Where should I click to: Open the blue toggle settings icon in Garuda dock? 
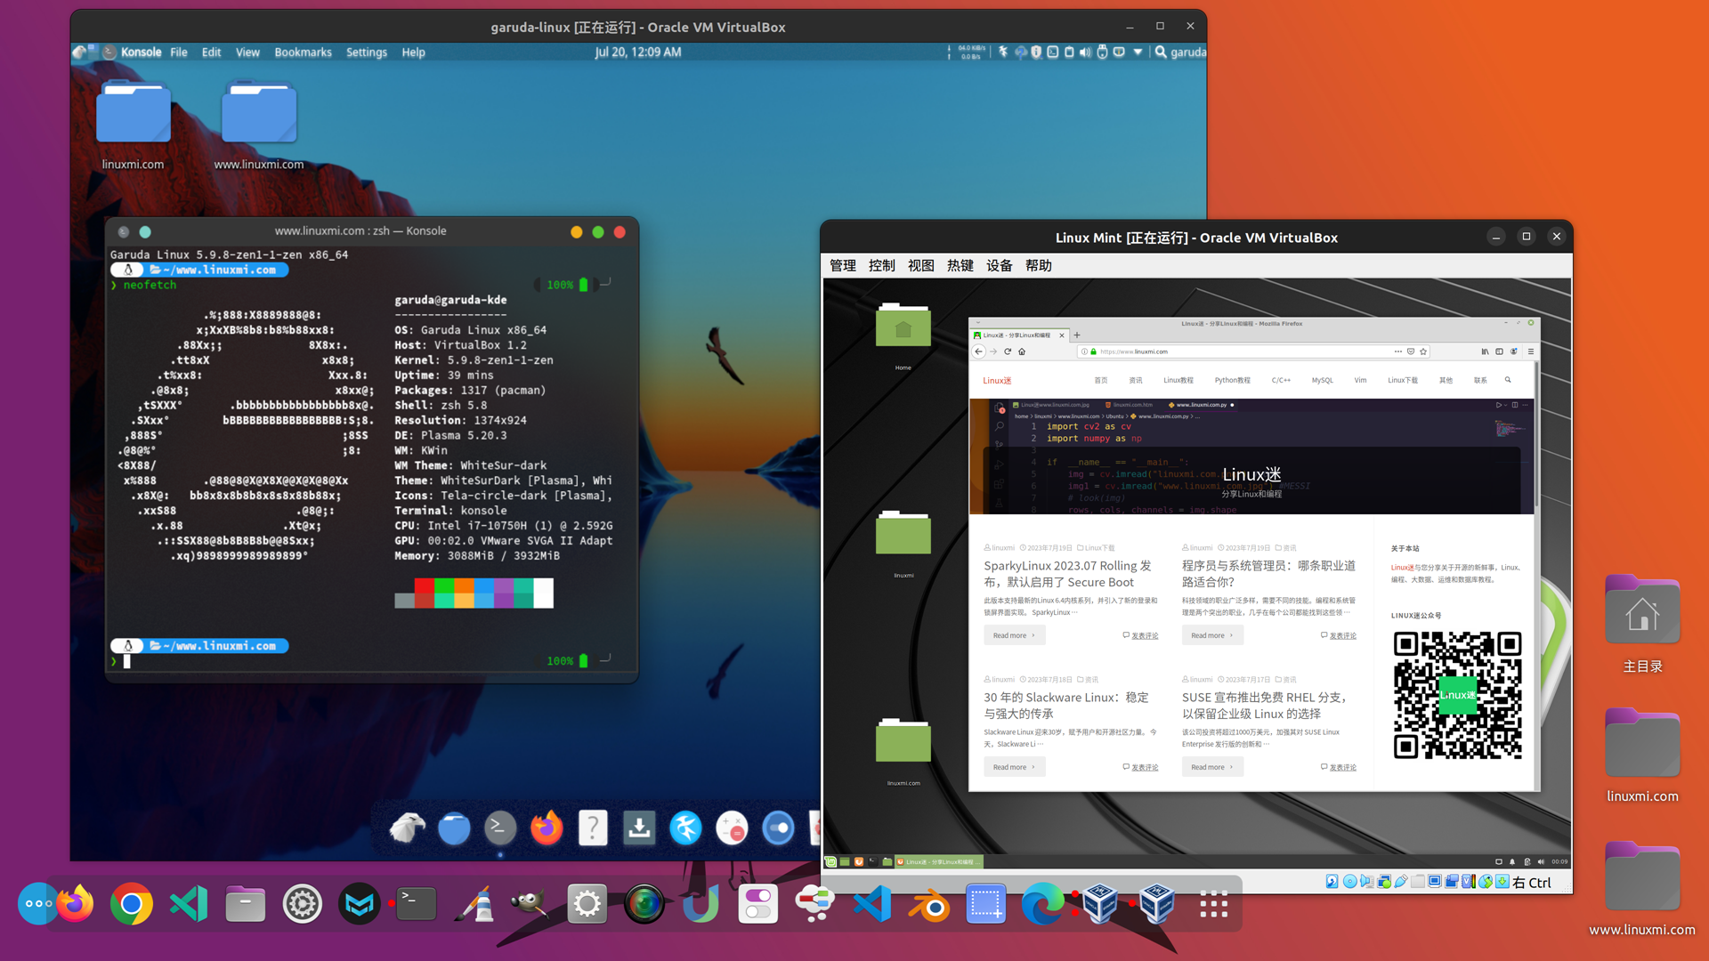pyautogui.click(x=778, y=828)
